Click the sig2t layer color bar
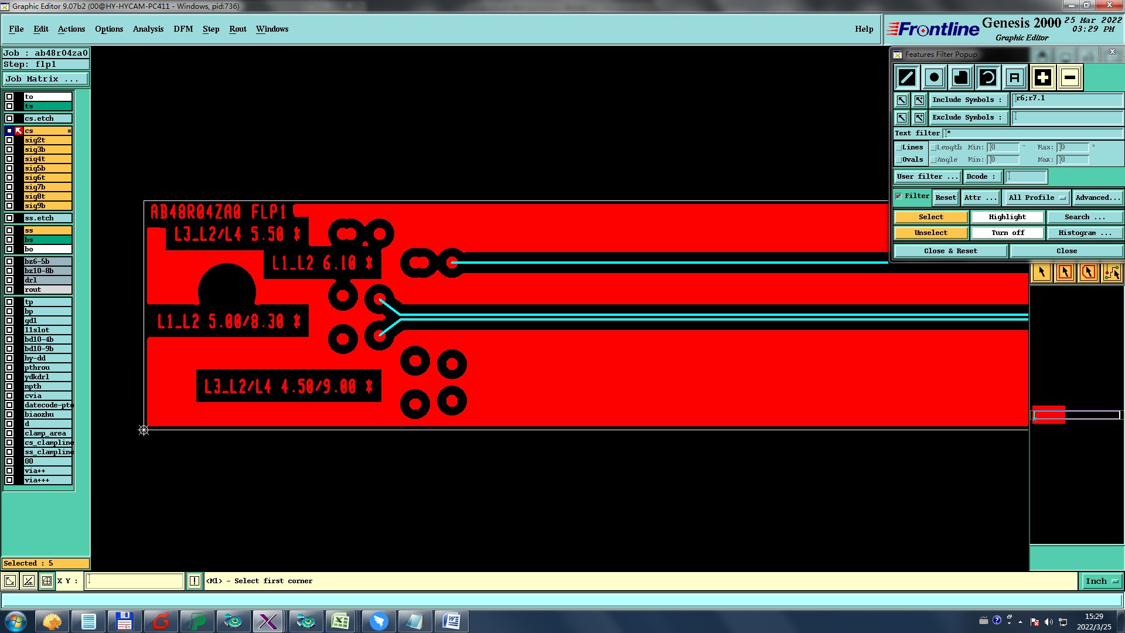 (x=47, y=140)
